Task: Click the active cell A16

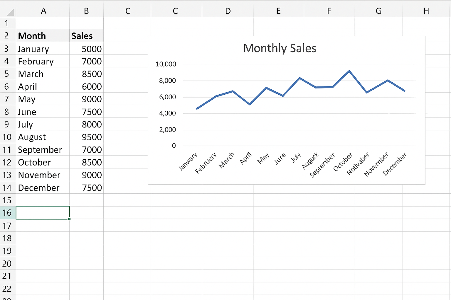Action: point(43,213)
